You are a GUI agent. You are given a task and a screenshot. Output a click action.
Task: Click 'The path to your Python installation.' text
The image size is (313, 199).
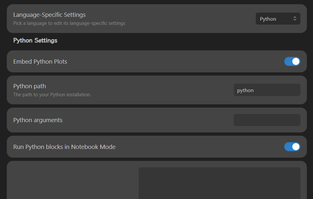click(x=52, y=95)
